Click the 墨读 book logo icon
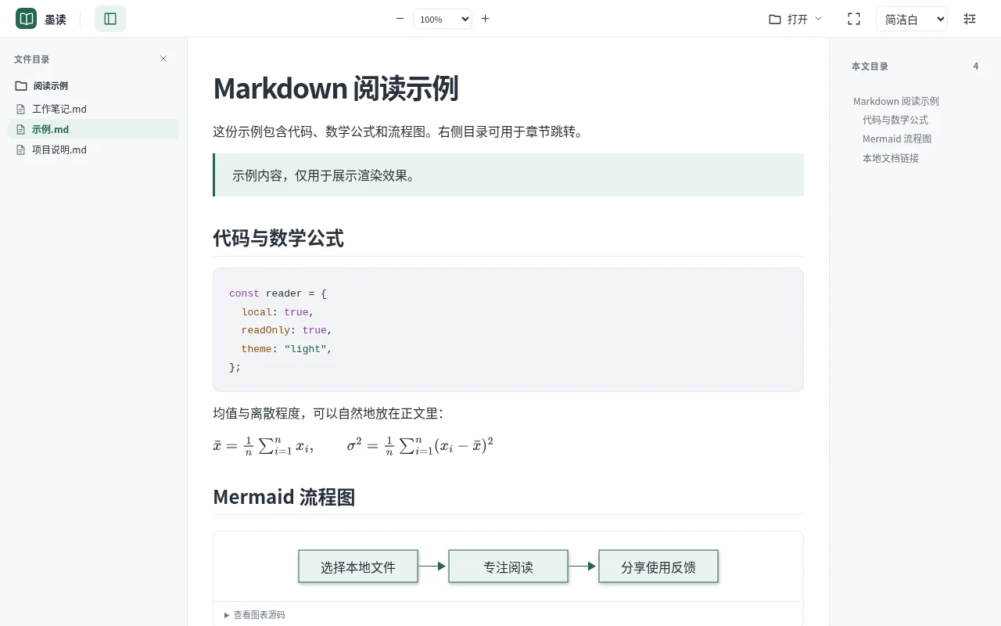Screen dimensions: 1001x626 pyautogui.click(x=27, y=19)
